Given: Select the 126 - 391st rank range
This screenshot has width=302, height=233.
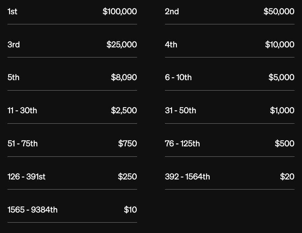Looking at the screenshot, I should (26, 177).
